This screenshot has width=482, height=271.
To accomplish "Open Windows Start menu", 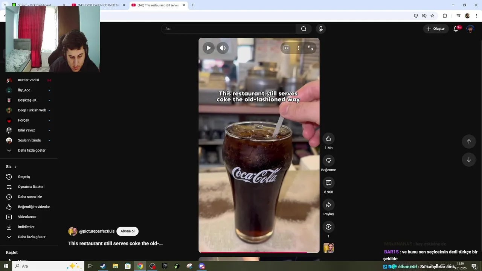I will pos(6,266).
